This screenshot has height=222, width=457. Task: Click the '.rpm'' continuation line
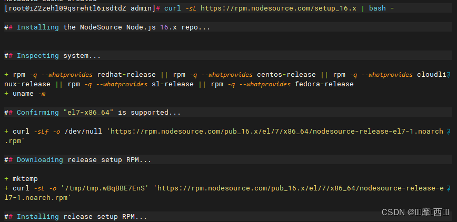point(14,141)
